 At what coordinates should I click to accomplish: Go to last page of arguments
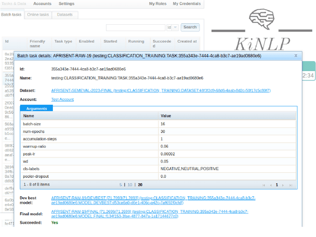pyautogui.click(x=290, y=185)
